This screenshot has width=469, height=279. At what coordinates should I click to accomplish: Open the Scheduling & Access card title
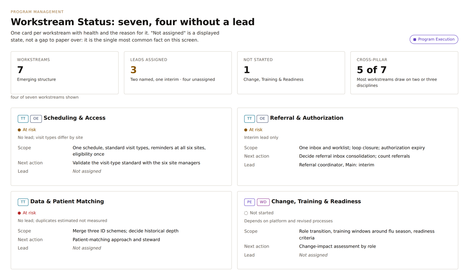pyautogui.click(x=74, y=118)
